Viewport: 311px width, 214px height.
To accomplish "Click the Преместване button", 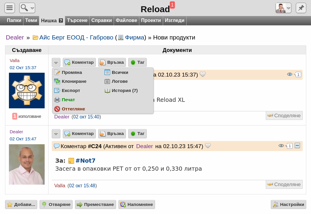I will 96,205.
